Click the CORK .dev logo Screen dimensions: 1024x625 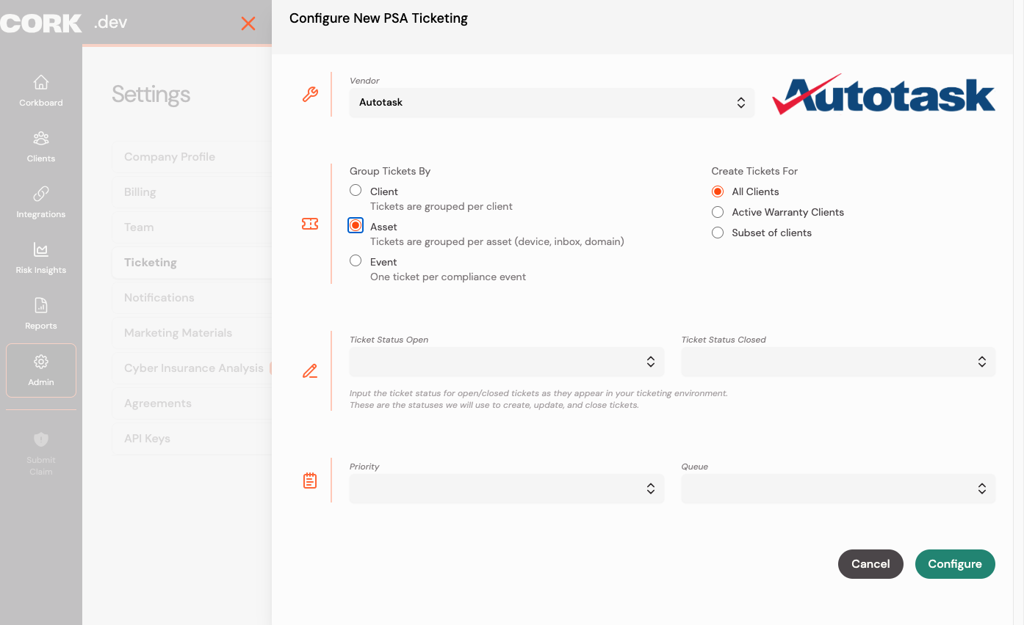(x=64, y=23)
